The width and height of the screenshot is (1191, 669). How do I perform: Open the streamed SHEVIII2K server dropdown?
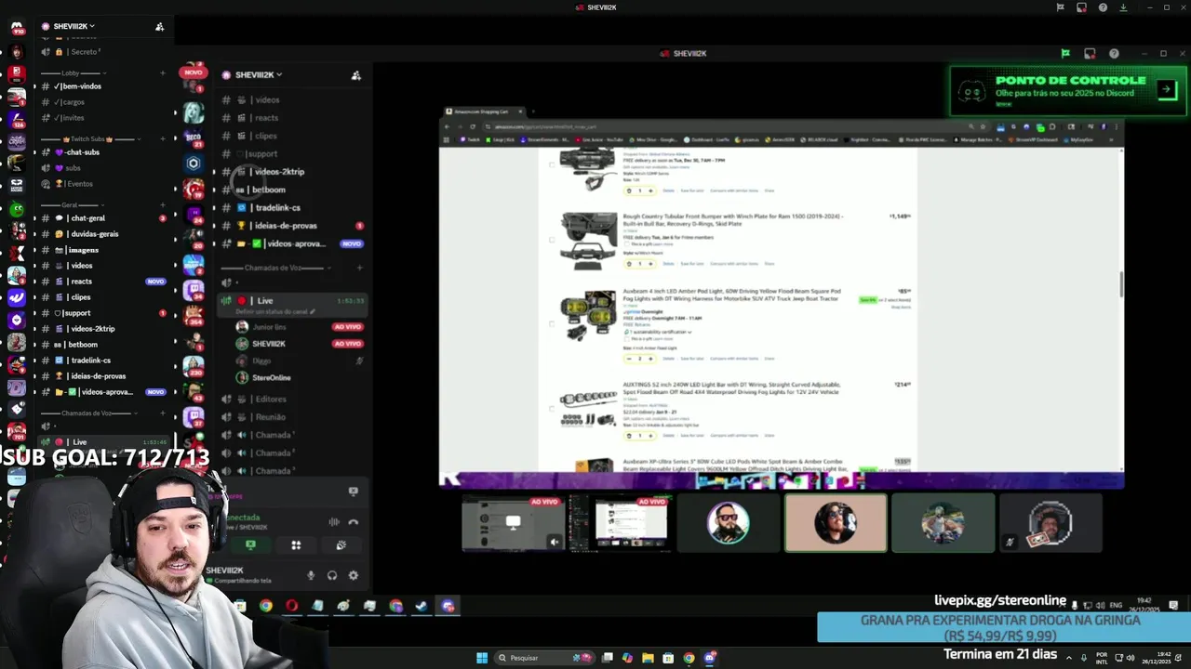(x=259, y=75)
